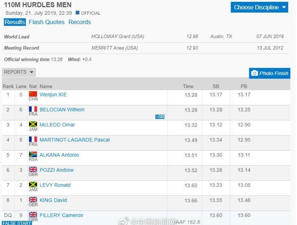Click the camera icon in Photo Finish

[254, 73]
